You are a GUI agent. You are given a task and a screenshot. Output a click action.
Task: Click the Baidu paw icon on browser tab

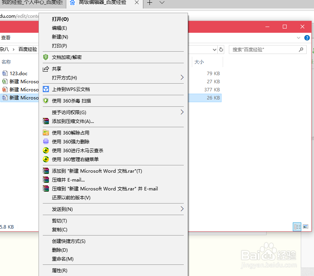pyautogui.click(x=72, y=2)
